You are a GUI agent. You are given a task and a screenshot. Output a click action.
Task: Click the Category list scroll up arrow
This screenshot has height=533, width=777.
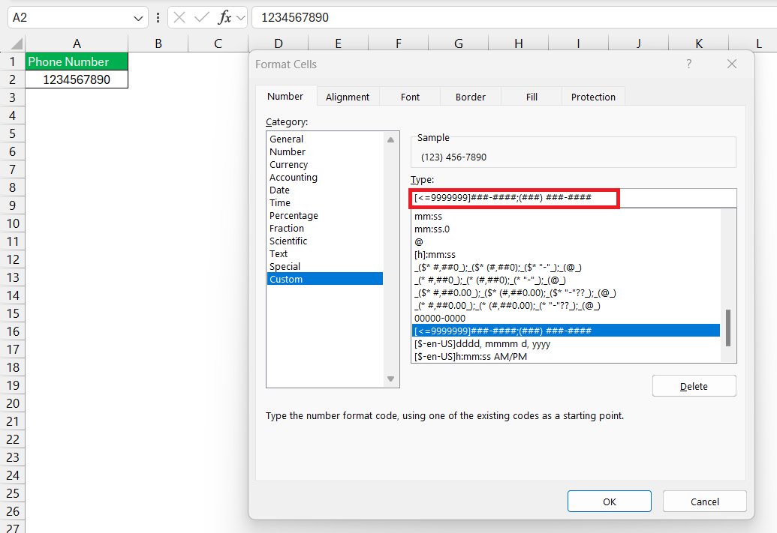pyautogui.click(x=390, y=140)
